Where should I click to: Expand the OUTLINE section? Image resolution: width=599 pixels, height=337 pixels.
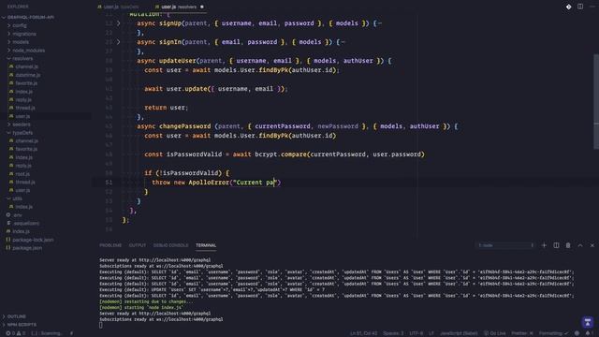point(17,316)
